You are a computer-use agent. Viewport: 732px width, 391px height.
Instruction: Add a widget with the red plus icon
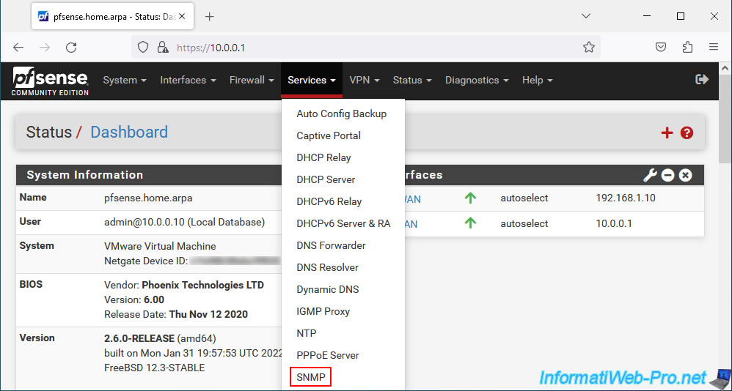[667, 133]
